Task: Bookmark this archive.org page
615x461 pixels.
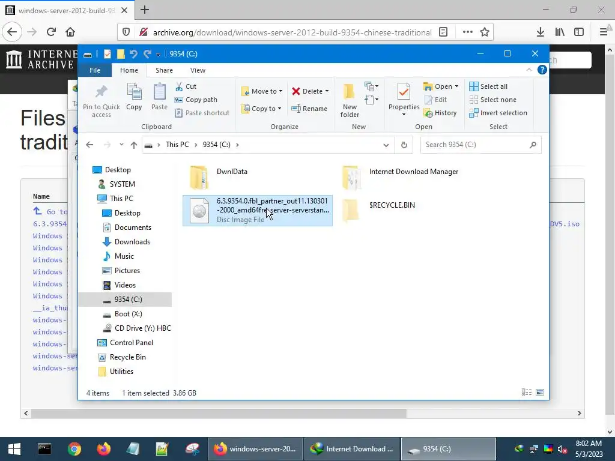Action: point(485,32)
